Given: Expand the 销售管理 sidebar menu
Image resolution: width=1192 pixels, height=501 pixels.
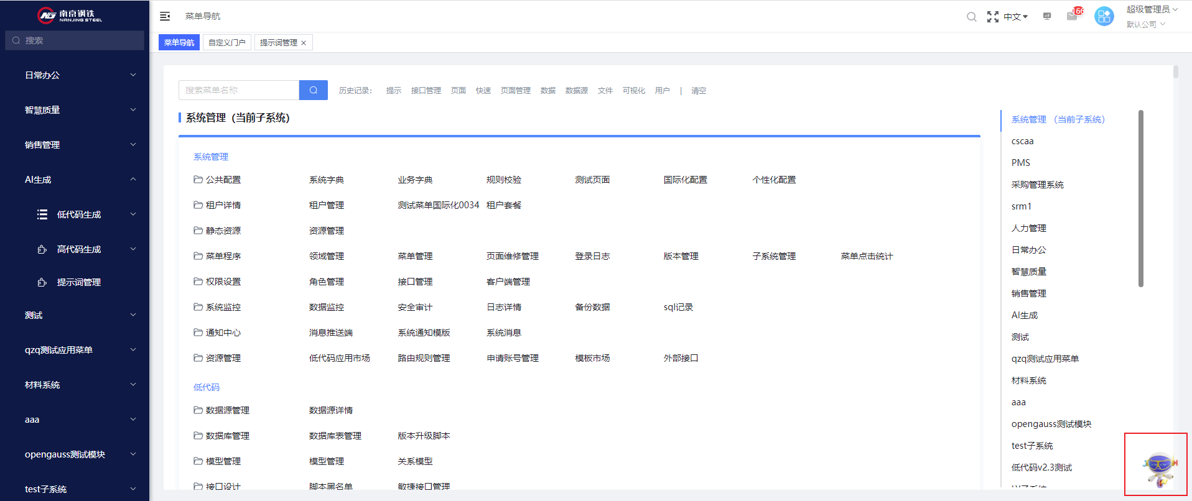Looking at the screenshot, I should click(x=75, y=145).
